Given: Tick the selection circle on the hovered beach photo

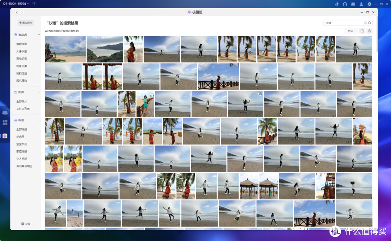Looking at the screenshot, I should click(260, 94).
